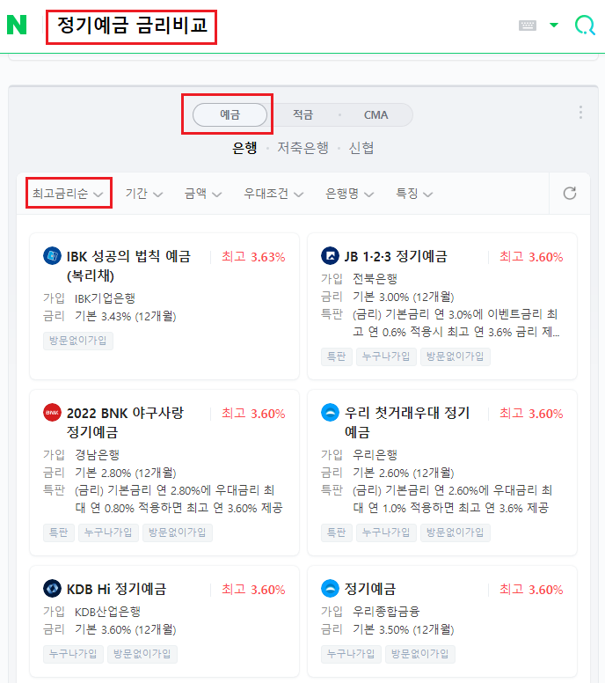Screen dimensions: 605x683
Task: Click 특판 tag on BNK 야구사랑 card
Action: (x=59, y=532)
